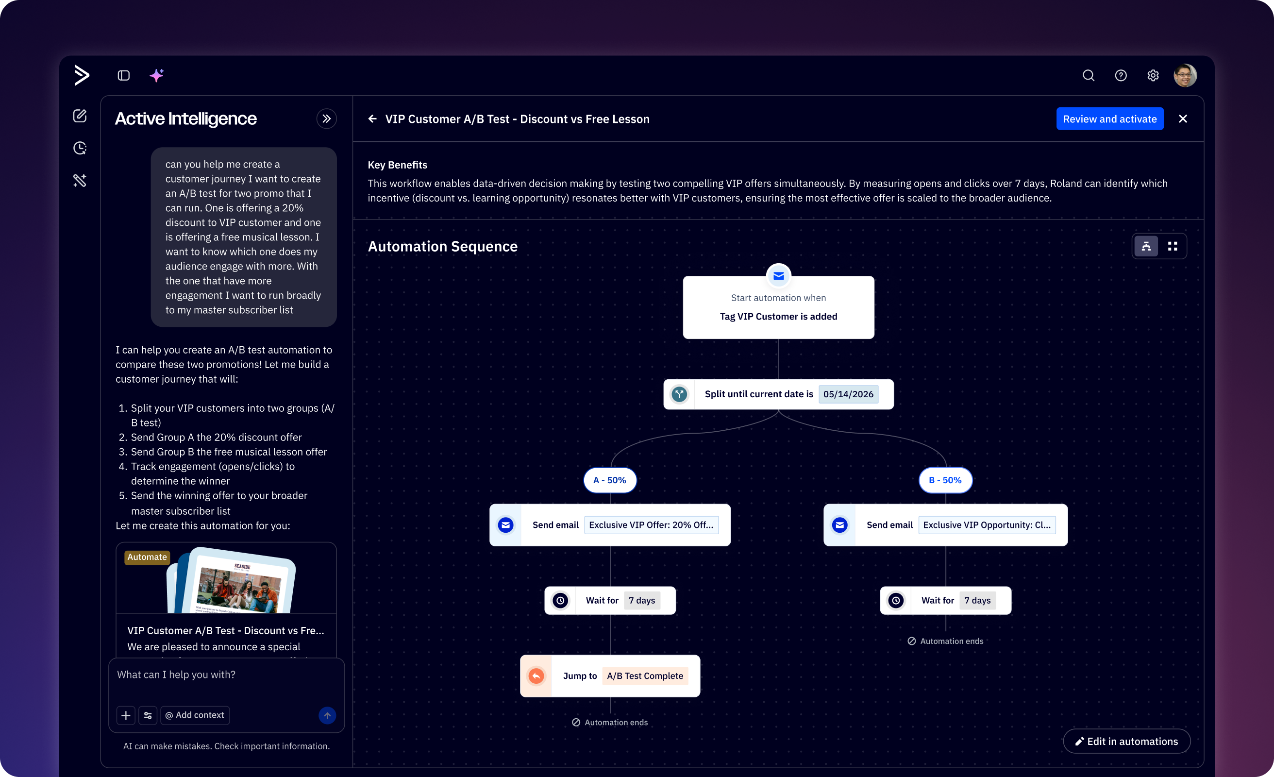Switch to tree layout view
The width and height of the screenshot is (1274, 777).
tap(1146, 246)
